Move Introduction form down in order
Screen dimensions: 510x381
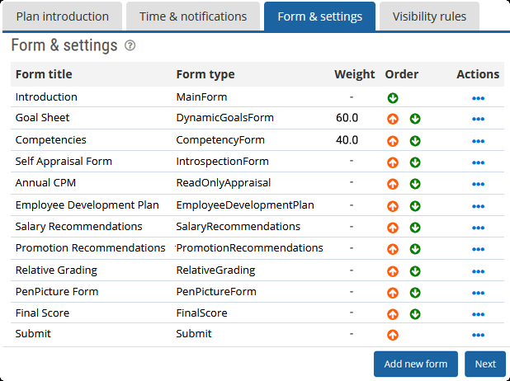pyautogui.click(x=393, y=98)
